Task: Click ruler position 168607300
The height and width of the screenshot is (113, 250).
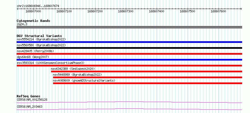Action: (126, 11)
